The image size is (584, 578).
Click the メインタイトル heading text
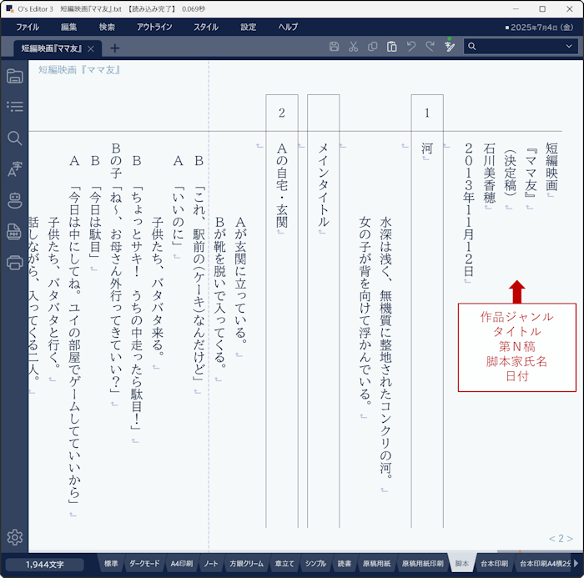pyautogui.click(x=323, y=185)
